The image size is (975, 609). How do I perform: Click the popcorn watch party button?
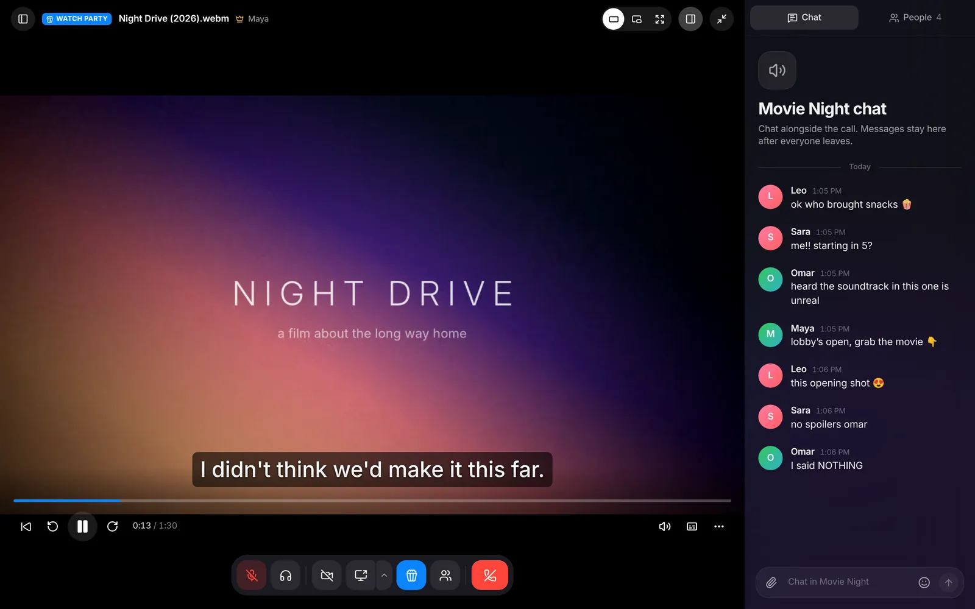[411, 576]
